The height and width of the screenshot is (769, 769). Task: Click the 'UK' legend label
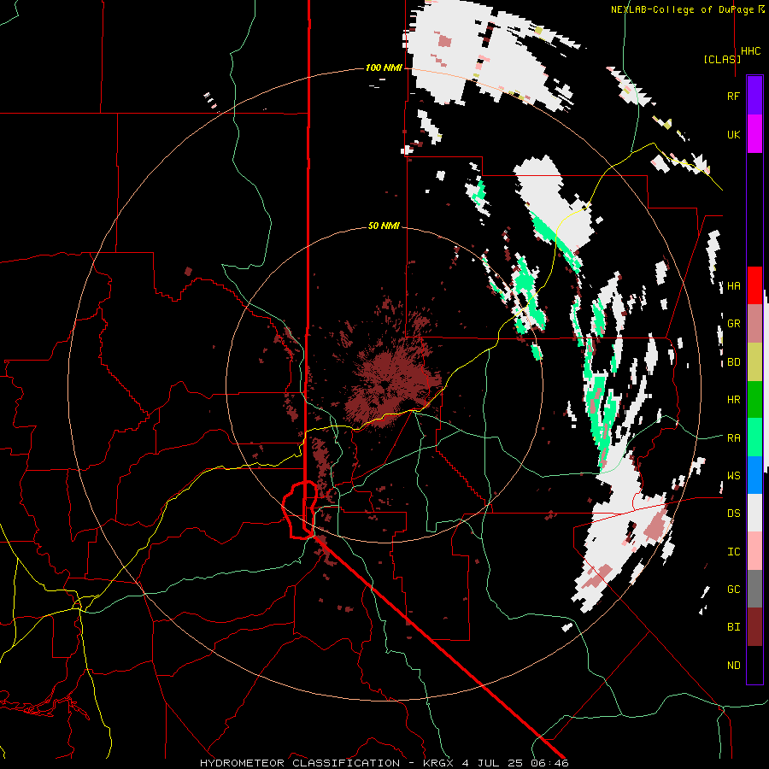[733, 134]
